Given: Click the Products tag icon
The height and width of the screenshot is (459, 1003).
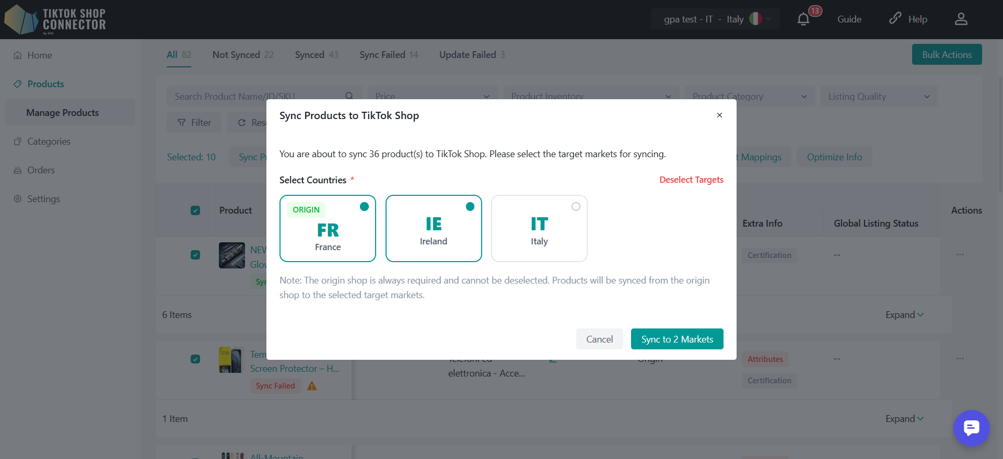Looking at the screenshot, I should pyautogui.click(x=18, y=84).
